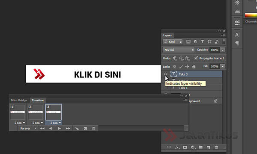Open the Timeline panel flyout menu
The height and width of the screenshot is (154, 257).
point(185,100)
